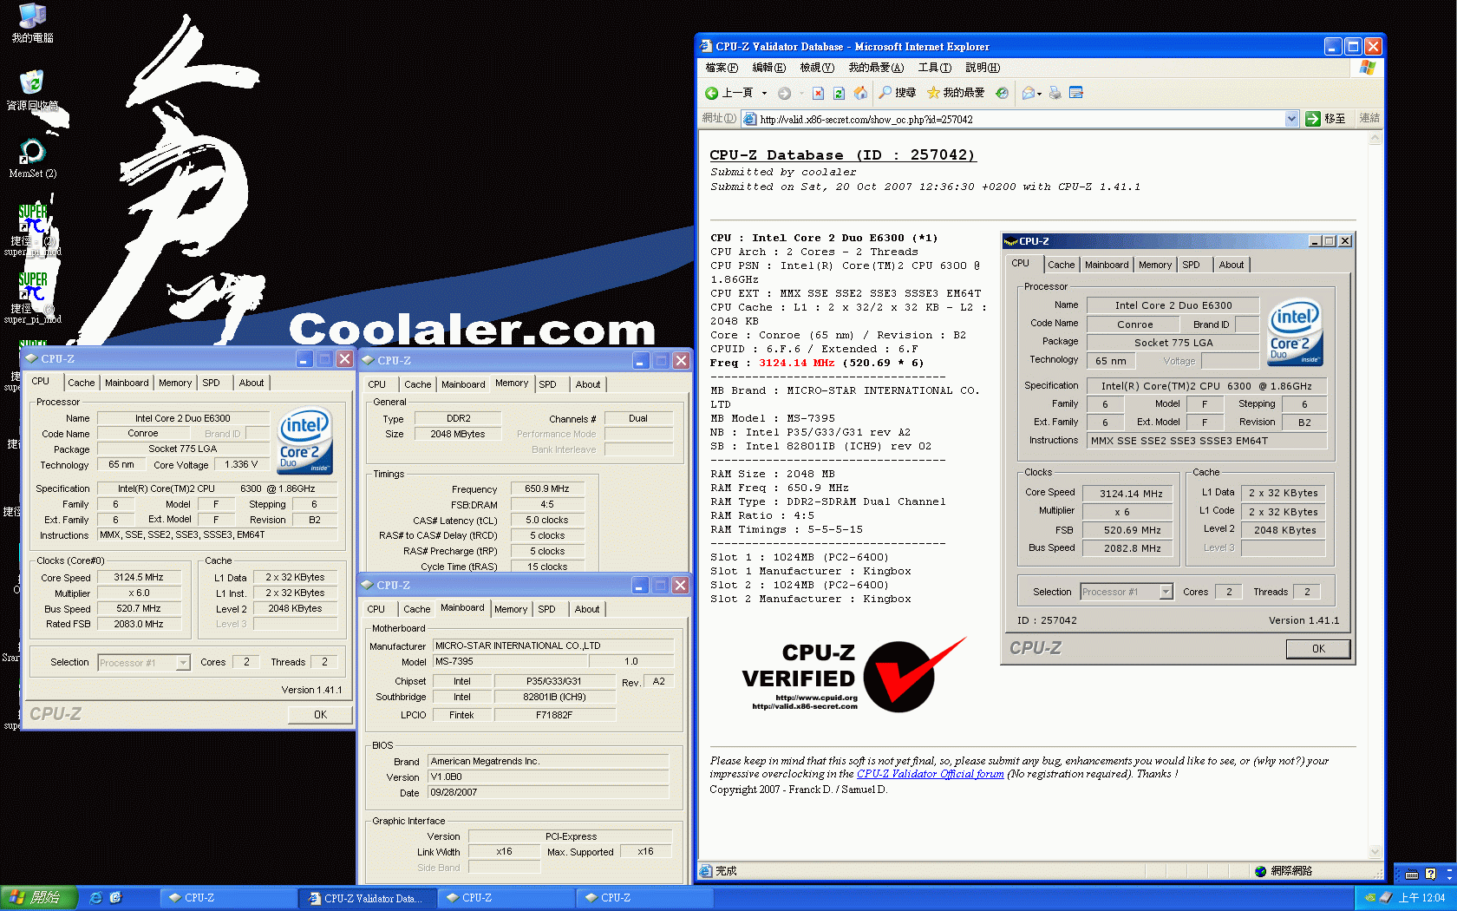The image size is (1457, 911).
Task: Select CPU tab in the Memory CPU-Z window
Action: 377,384
